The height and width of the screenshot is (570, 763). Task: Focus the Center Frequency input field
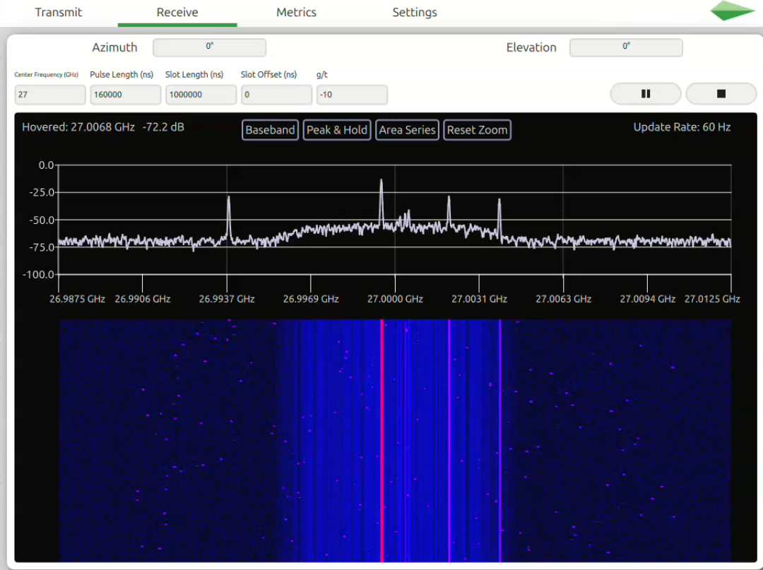[x=50, y=95]
